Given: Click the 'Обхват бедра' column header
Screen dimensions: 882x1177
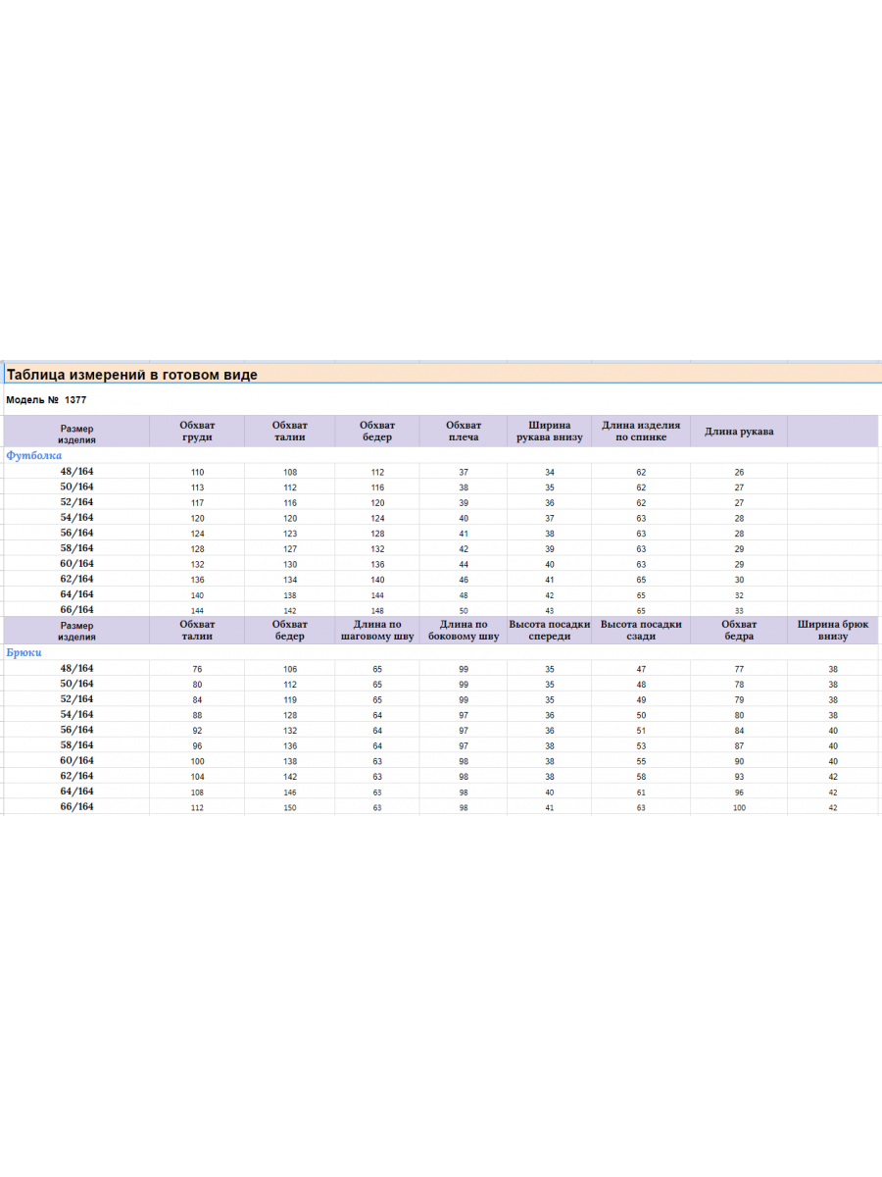Looking at the screenshot, I should 739,630.
